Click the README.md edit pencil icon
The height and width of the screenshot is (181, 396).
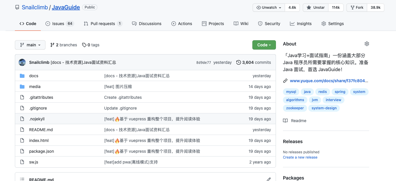pyautogui.click(x=268, y=179)
